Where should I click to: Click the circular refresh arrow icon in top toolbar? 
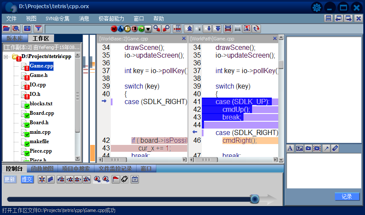click(256, 29)
